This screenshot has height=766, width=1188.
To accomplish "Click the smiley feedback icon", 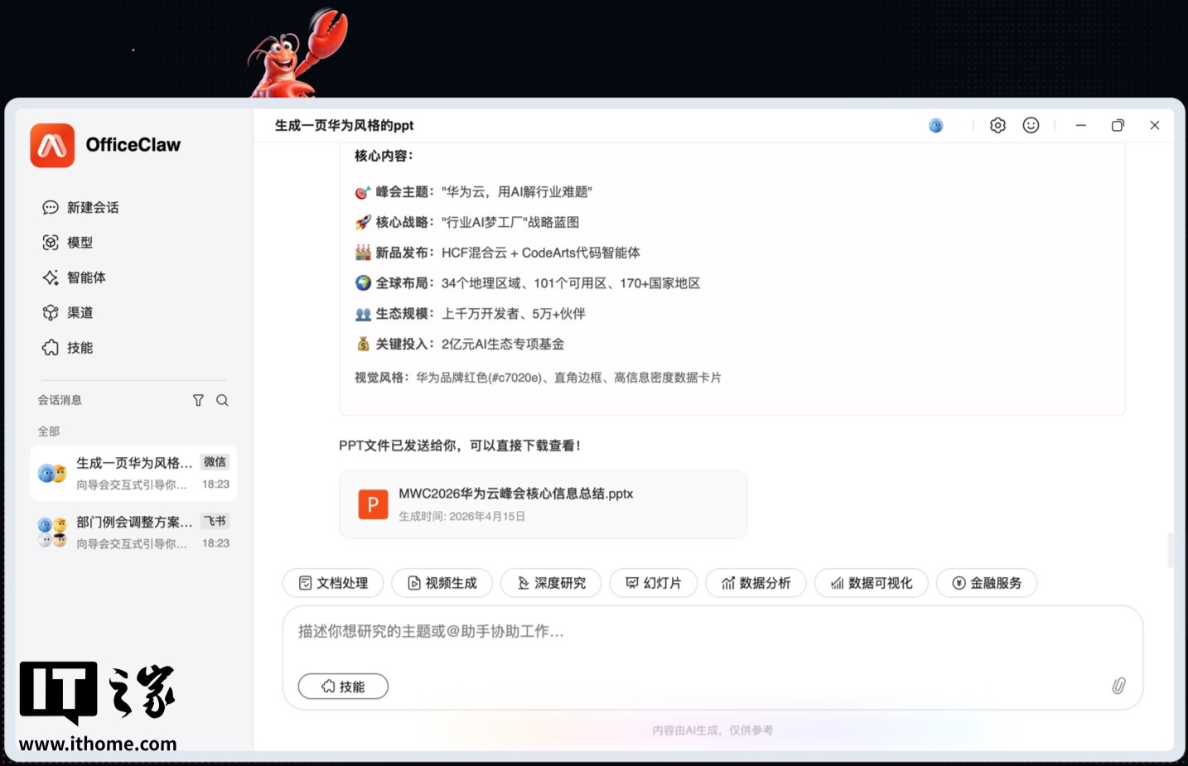I will point(1031,125).
